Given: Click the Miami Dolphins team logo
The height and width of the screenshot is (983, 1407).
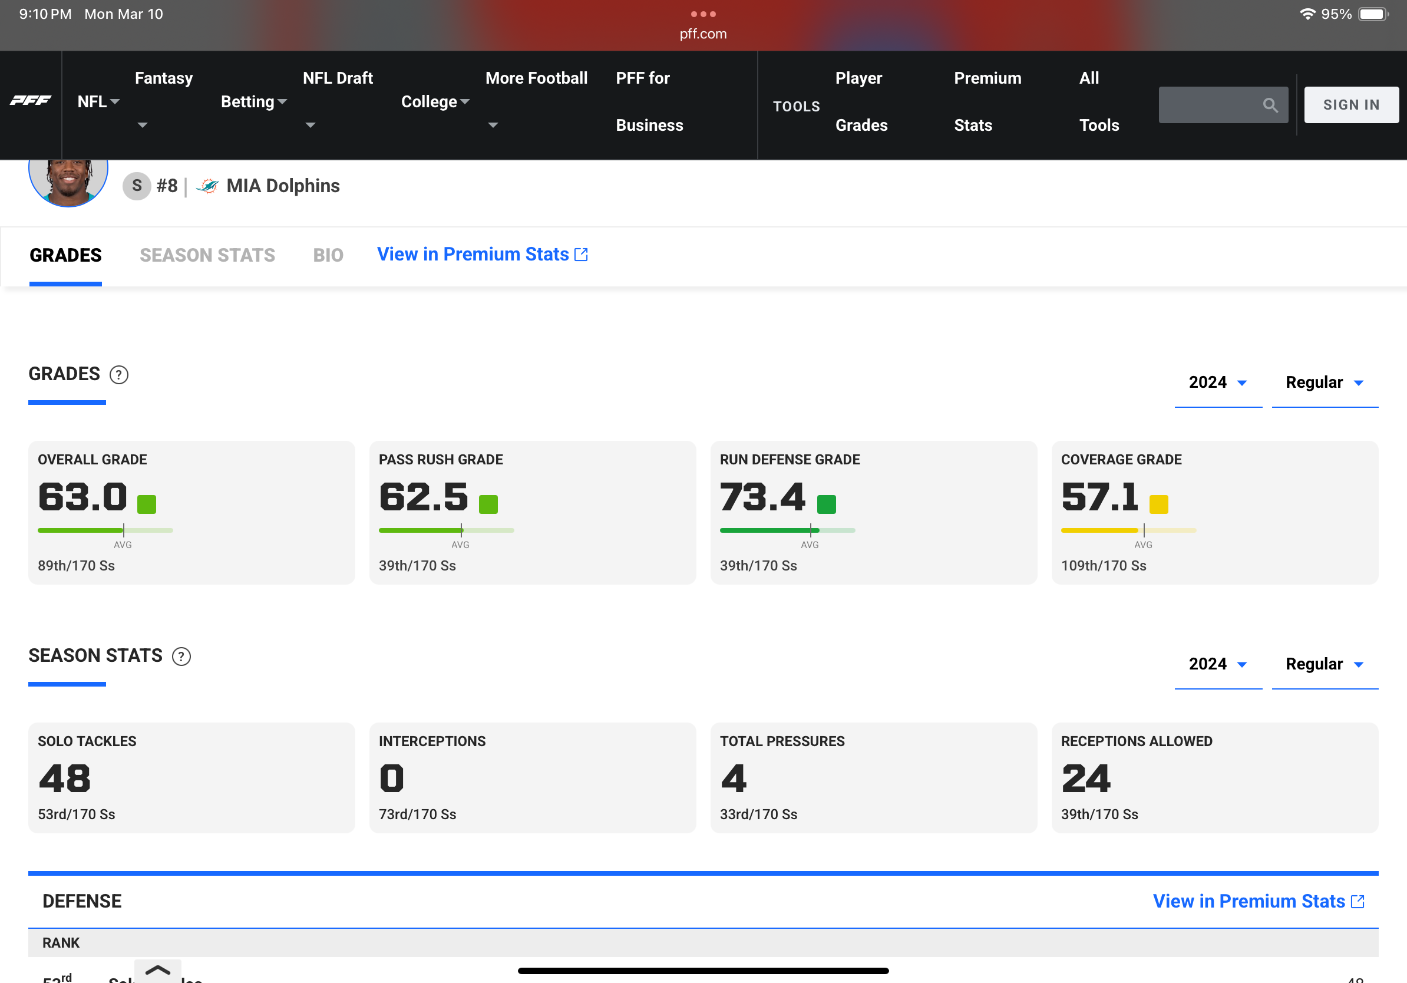Looking at the screenshot, I should 208,186.
